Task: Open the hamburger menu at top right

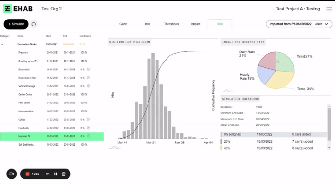Action: click(329, 9)
